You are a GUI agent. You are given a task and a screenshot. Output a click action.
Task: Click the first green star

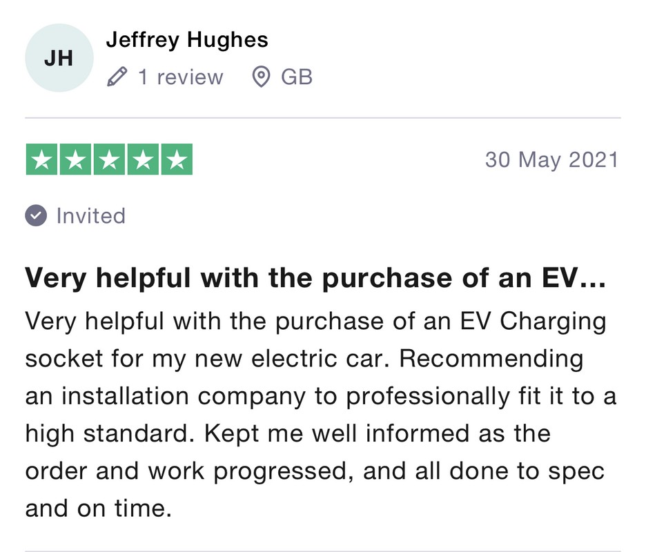point(41,159)
